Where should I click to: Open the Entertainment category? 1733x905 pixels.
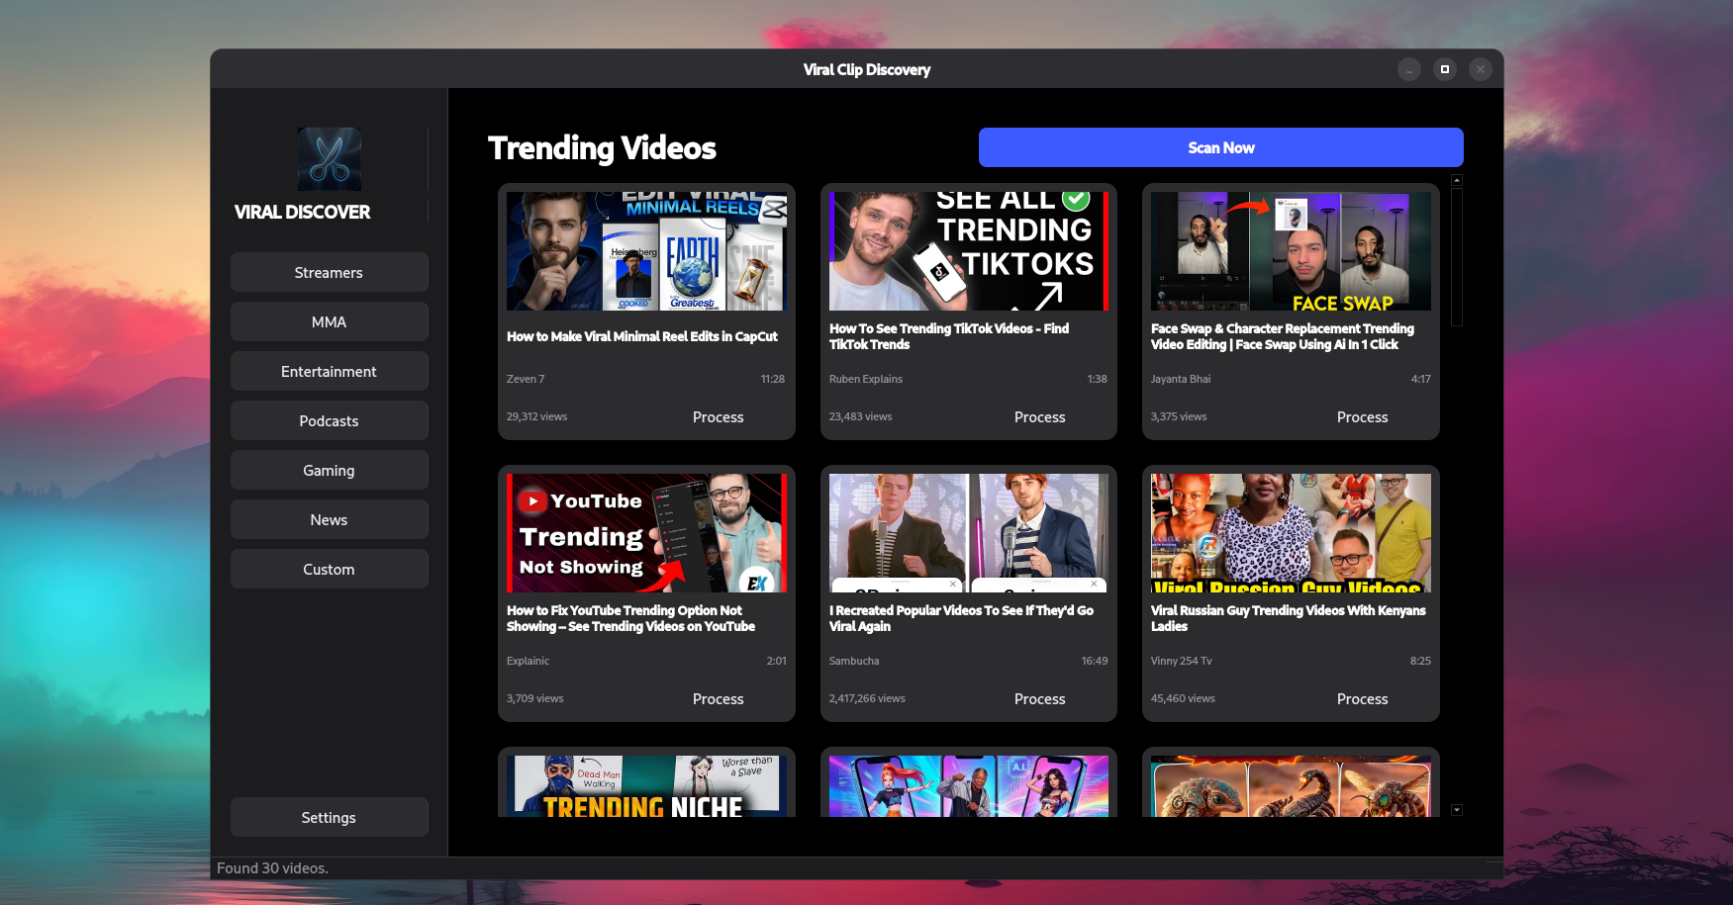tap(329, 371)
